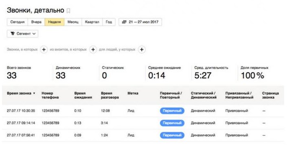Click the Всего звонков value 33

(x=11, y=76)
